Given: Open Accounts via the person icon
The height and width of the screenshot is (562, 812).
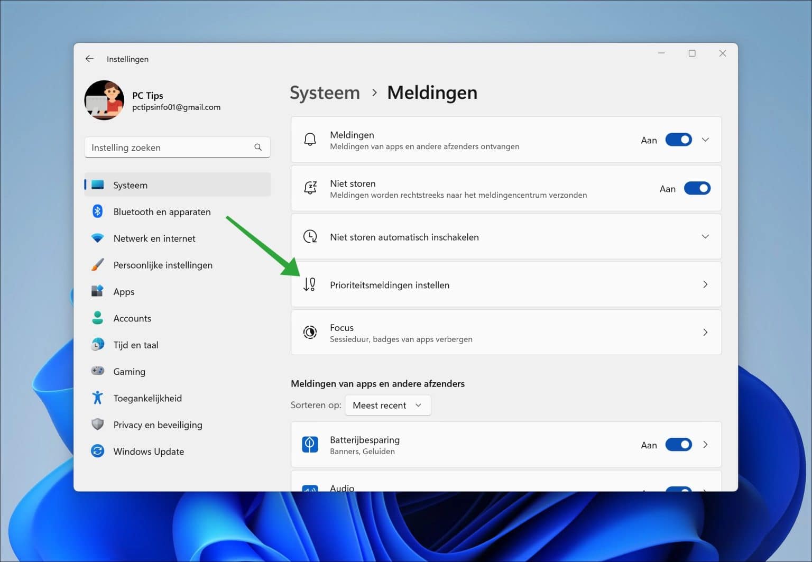Looking at the screenshot, I should [98, 318].
